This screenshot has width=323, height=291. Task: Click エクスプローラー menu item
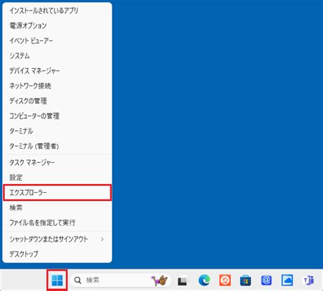57,193
